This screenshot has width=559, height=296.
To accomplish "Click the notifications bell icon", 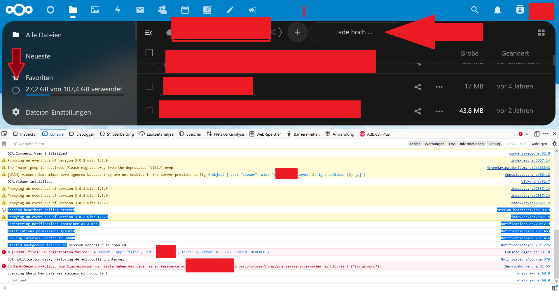I will [x=497, y=10].
